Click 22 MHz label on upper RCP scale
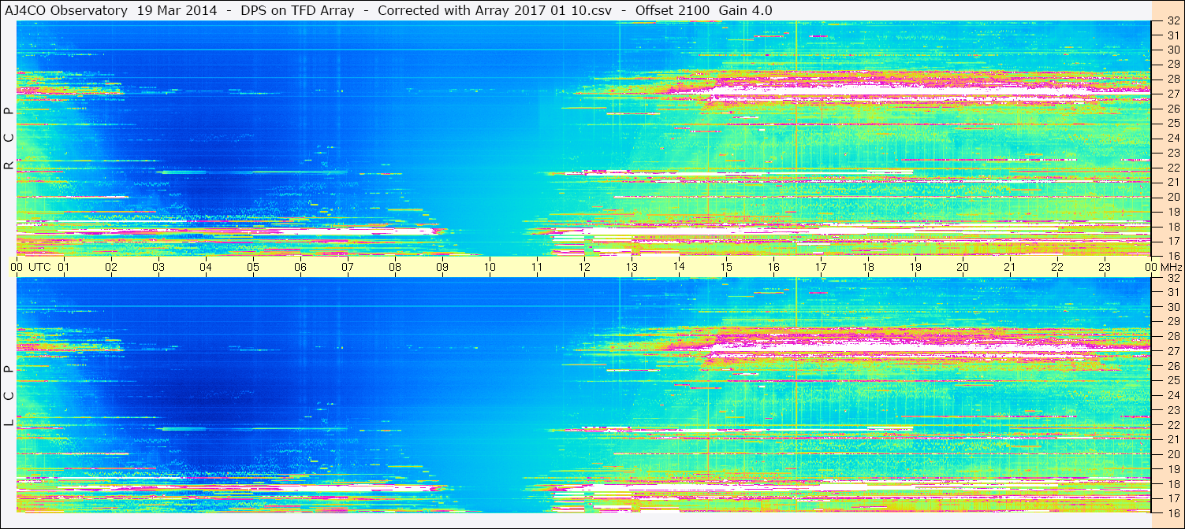 pyautogui.click(x=1172, y=168)
